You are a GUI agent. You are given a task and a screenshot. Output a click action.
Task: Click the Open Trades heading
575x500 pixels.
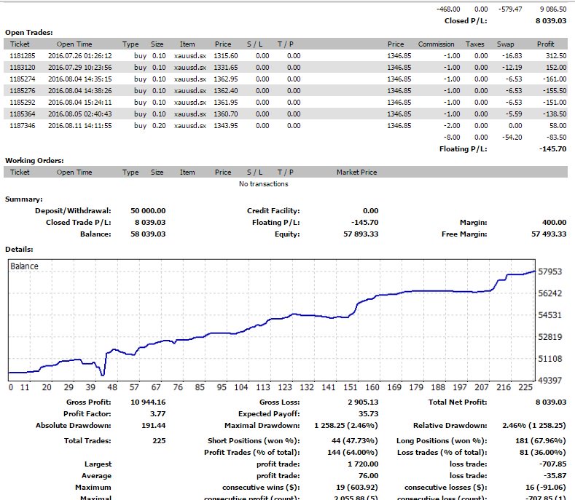point(29,33)
